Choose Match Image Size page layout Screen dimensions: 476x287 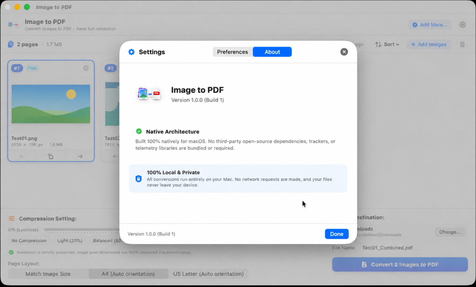pos(48,274)
